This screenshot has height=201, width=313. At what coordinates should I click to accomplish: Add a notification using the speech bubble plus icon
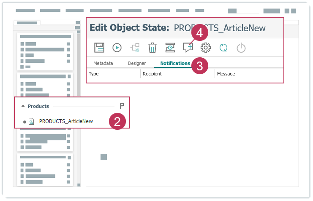(x=188, y=48)
